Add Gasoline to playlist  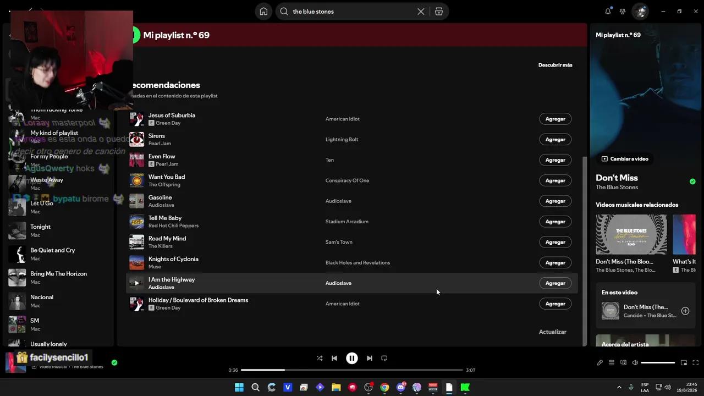tap(555, 201)
